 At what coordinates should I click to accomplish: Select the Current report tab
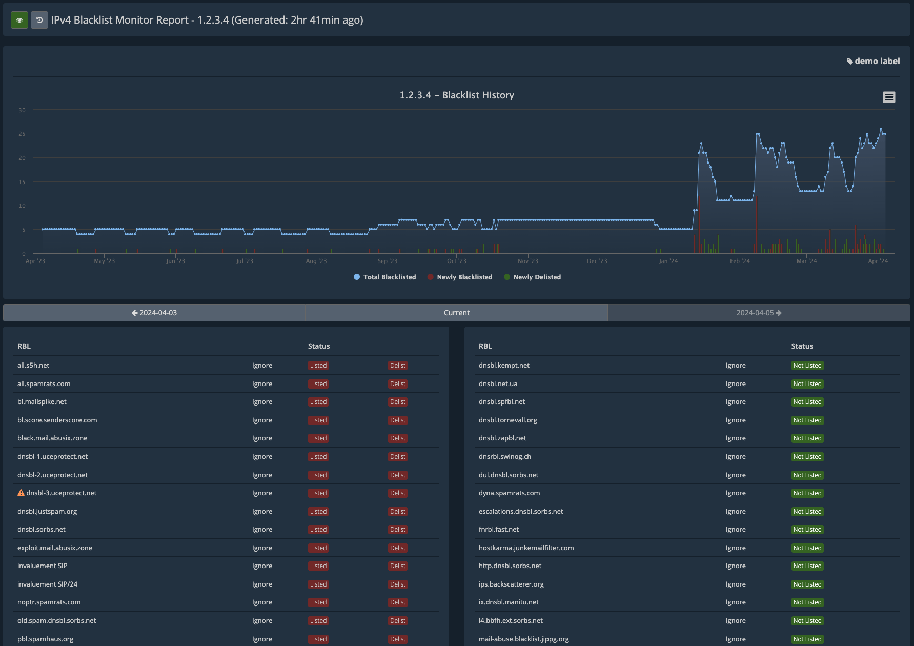click(x=457, y=313)
